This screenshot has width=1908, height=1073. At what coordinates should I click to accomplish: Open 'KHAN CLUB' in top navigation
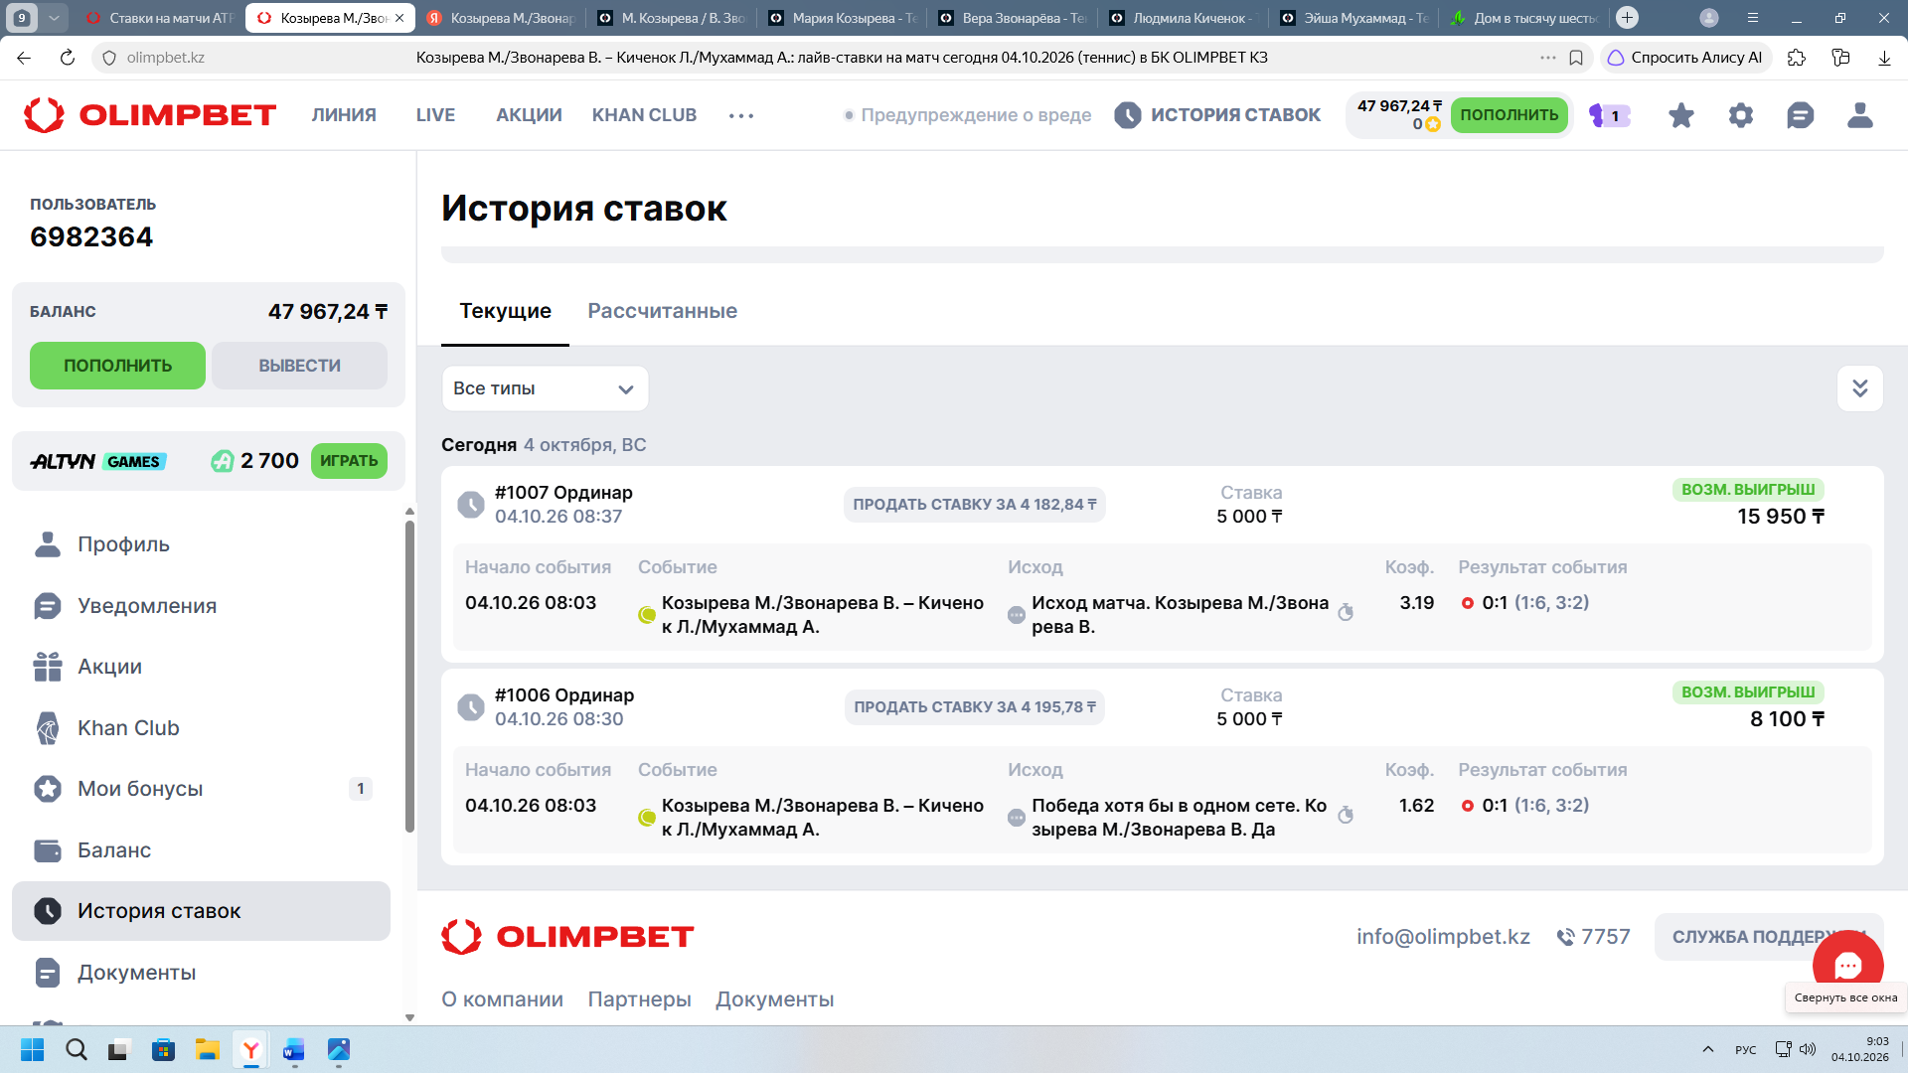click(644, 115)
